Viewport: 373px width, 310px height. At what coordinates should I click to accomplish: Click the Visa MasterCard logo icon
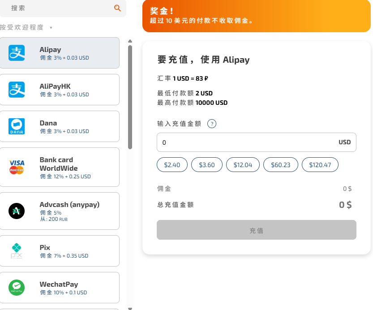tap(17, 167)
